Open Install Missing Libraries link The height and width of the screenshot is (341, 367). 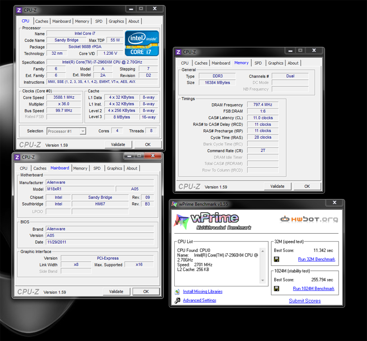point(203,291)
